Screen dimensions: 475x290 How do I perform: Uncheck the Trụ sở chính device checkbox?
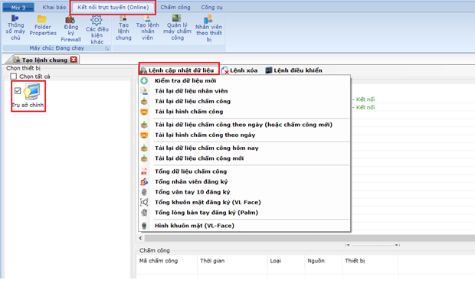[x=18, y=90]
